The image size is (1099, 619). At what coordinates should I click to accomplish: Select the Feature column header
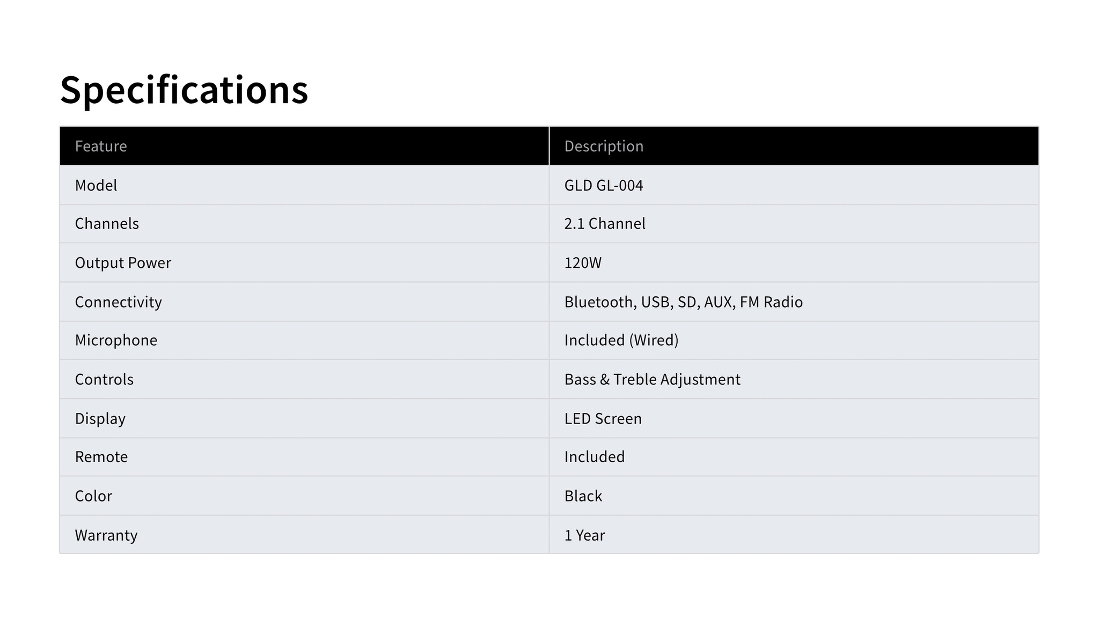click(x=101, y=146)
